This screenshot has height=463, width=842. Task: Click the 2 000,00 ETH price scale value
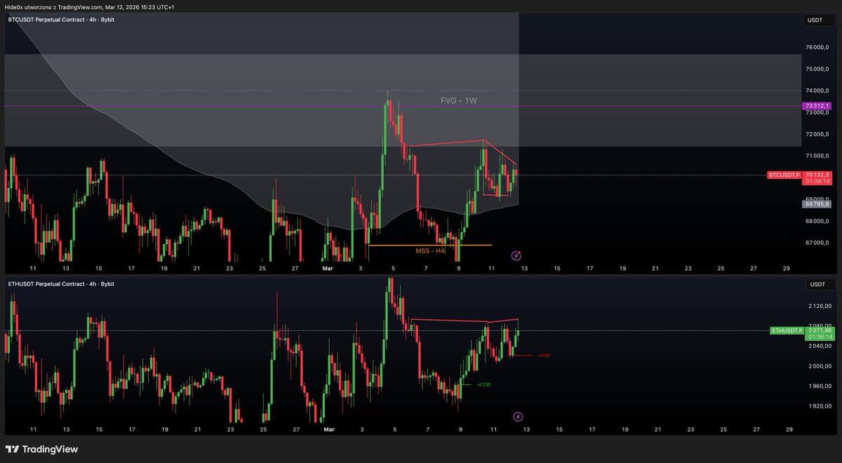820,366
